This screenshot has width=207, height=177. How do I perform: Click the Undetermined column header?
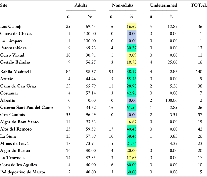pos(164,5)
